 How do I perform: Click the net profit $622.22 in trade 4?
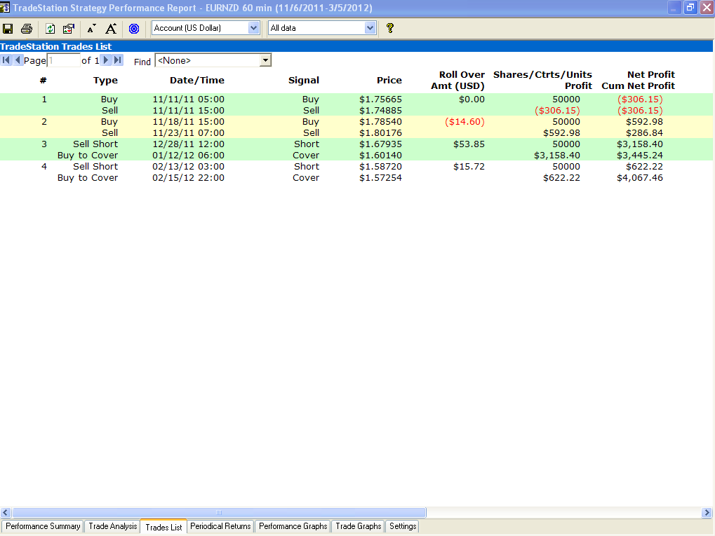coord(644,166)
